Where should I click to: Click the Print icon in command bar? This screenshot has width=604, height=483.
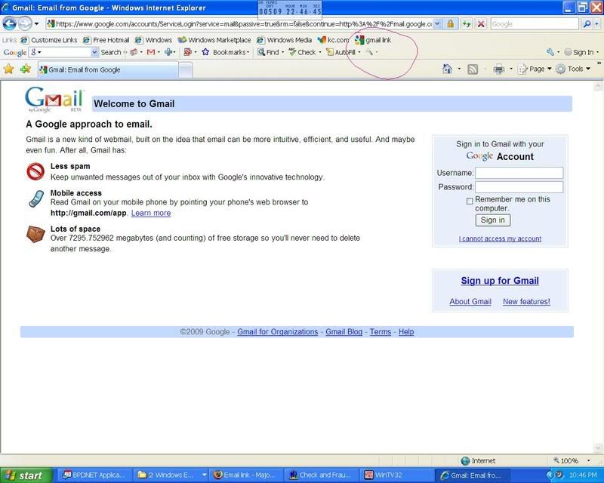(x=498, y=69)
